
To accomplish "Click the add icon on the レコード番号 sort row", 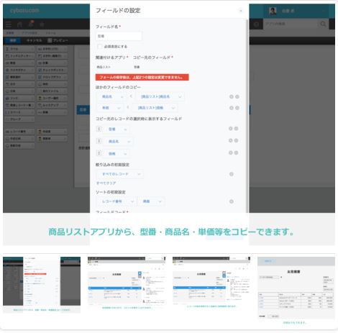I will [x=232, y=201].
